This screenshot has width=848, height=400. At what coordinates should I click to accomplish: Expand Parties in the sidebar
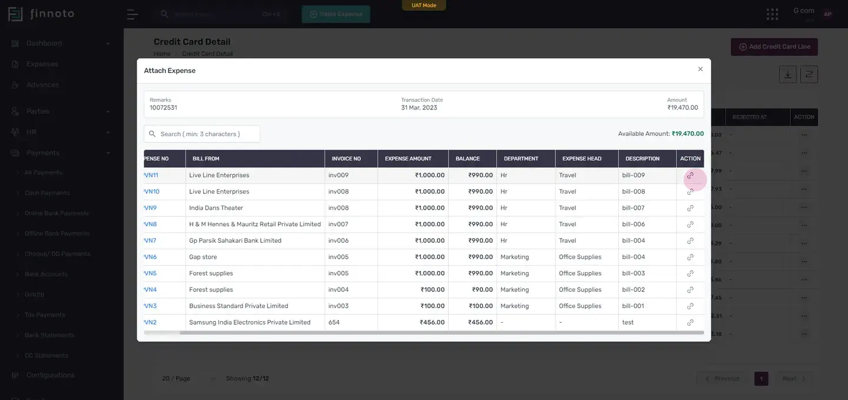(61, 111)
